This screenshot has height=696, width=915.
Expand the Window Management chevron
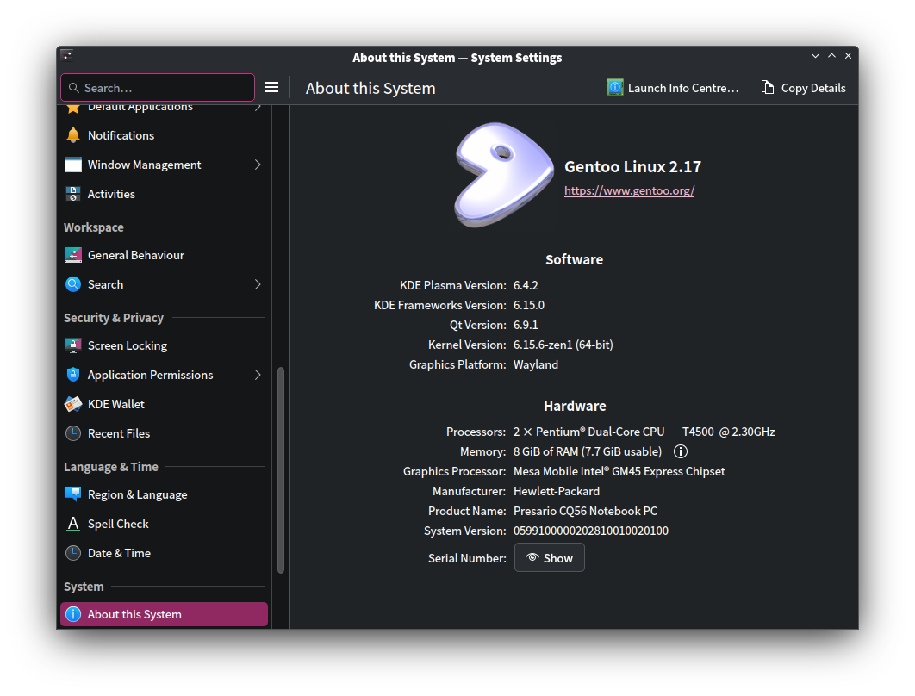pyautogui.click(x=258, y=165)
